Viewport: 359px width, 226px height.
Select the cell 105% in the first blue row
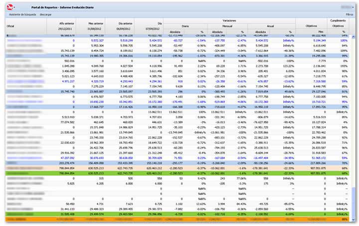[344, 40]
